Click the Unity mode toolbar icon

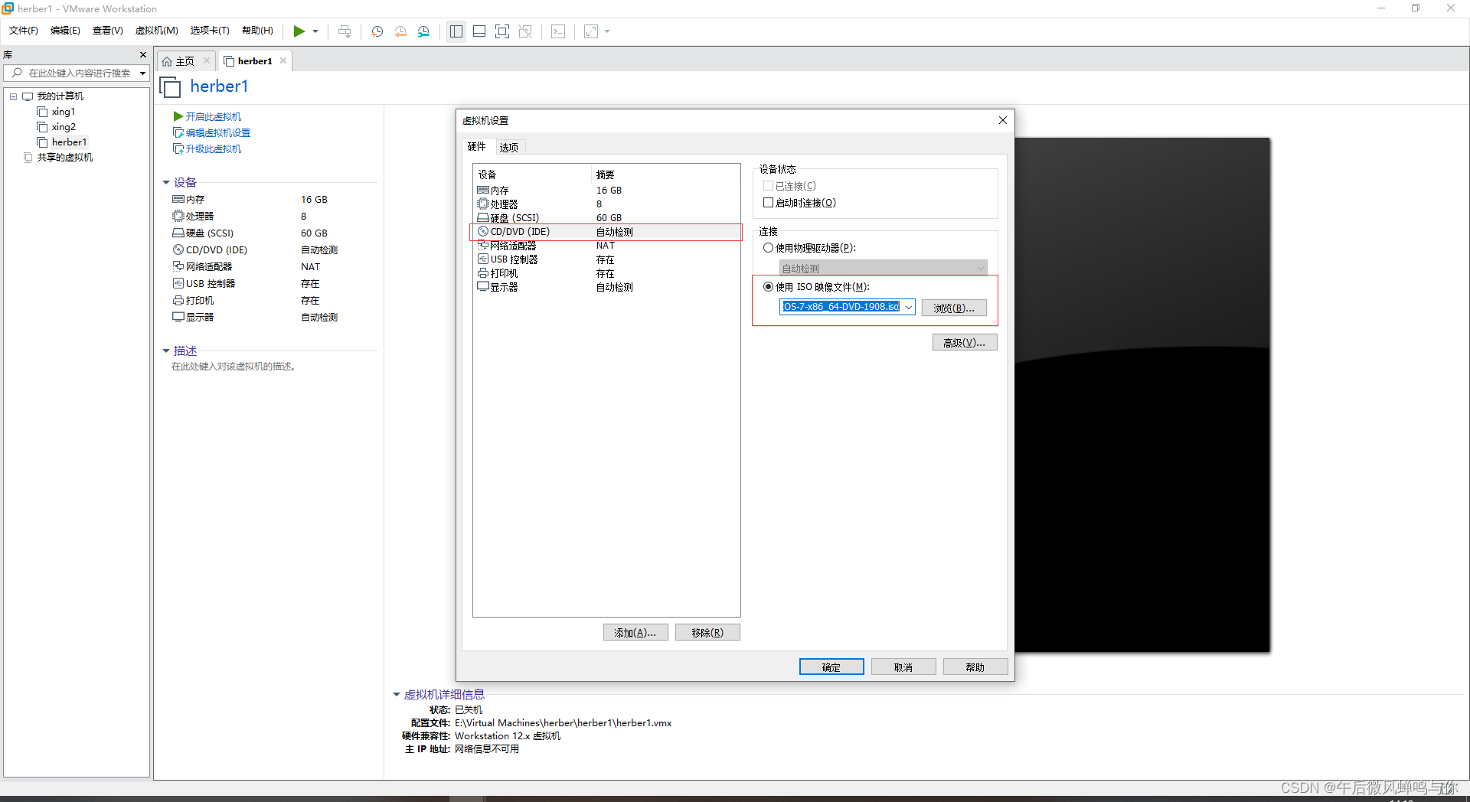[x=525, y=31]
